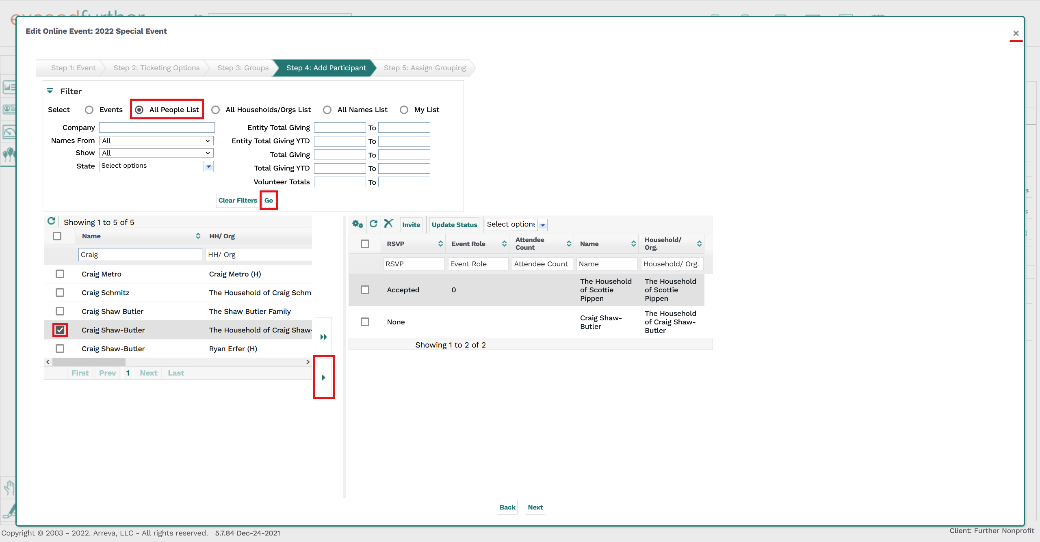
Task: Open the Names From dropdown
Action: click(156, 140)
